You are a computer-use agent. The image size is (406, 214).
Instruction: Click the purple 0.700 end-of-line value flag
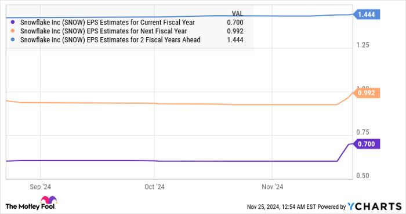coord(366,144)
